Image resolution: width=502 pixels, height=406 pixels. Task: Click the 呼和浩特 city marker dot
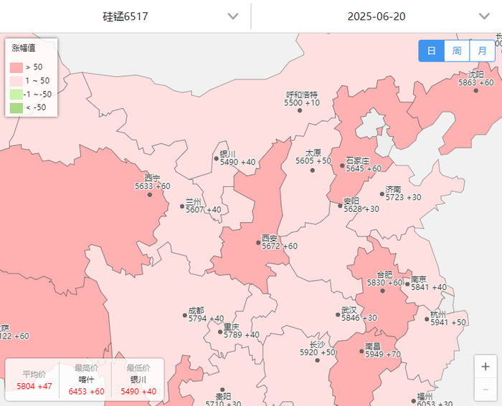pyautogui.click(x=300, y=110)
